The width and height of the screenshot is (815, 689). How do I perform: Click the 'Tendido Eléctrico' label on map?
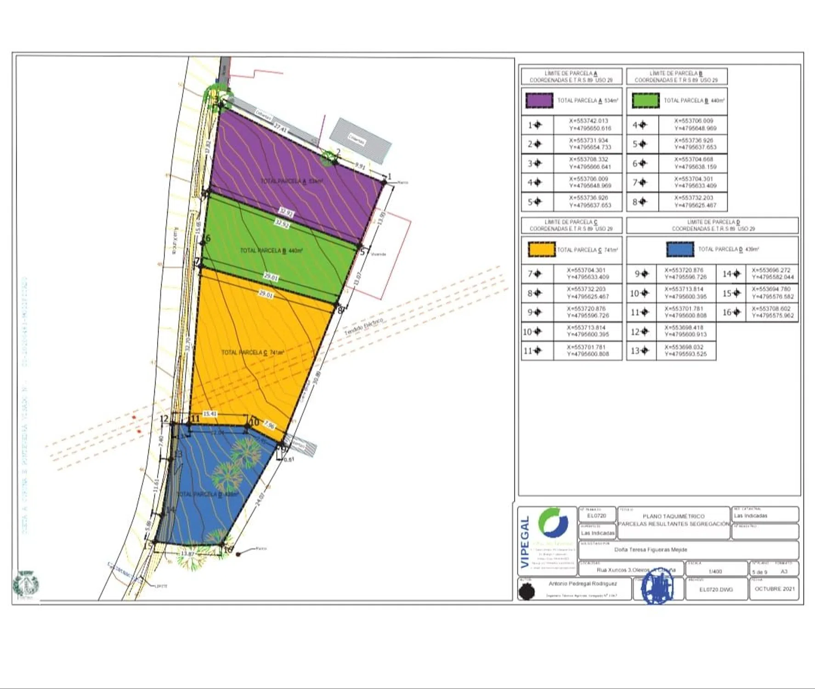363,326
